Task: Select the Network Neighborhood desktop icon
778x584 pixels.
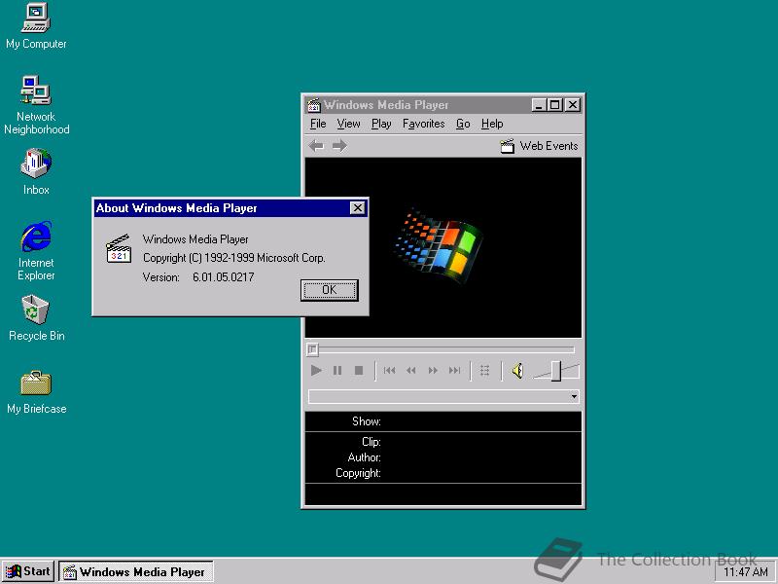Action: tap(36, 105)
